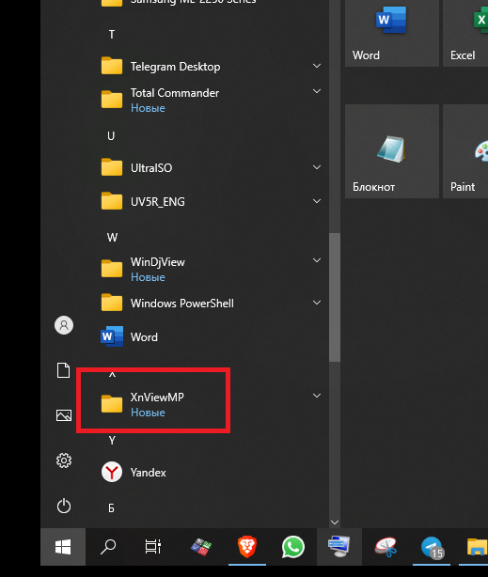The height and width of the screenshot is (577, 488).
Task: Click the letter Б section header
Action: pyautogui.click(x=111, y=508)
